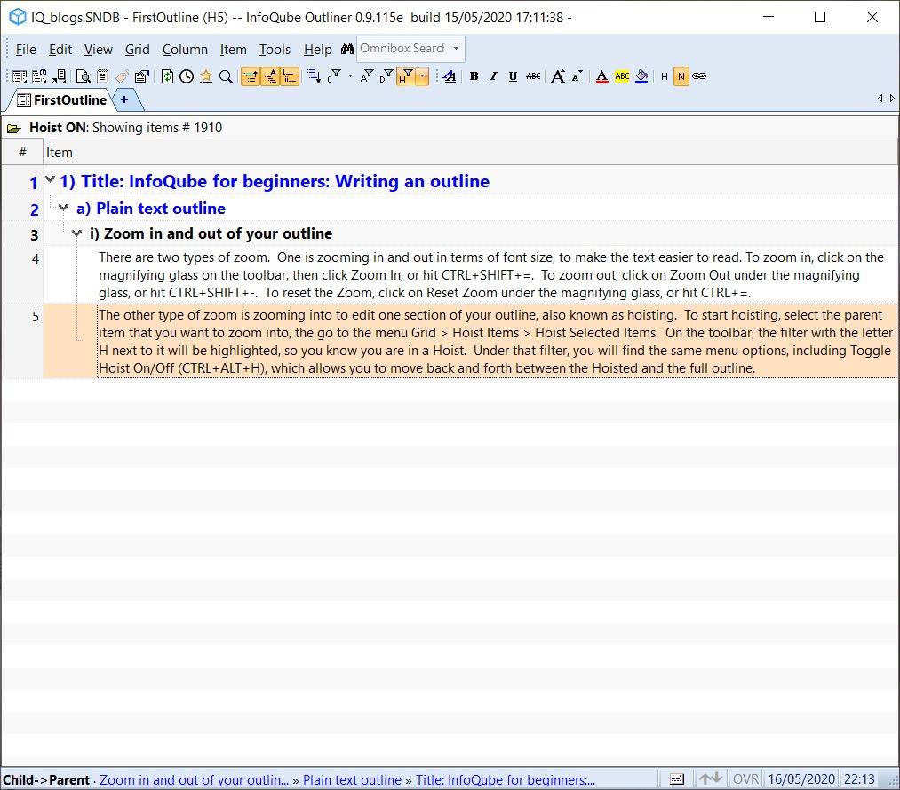Click status bar keyboard layout icon
Image resolution: width=900 pixels, height=790 pixels.
point(677,779)
